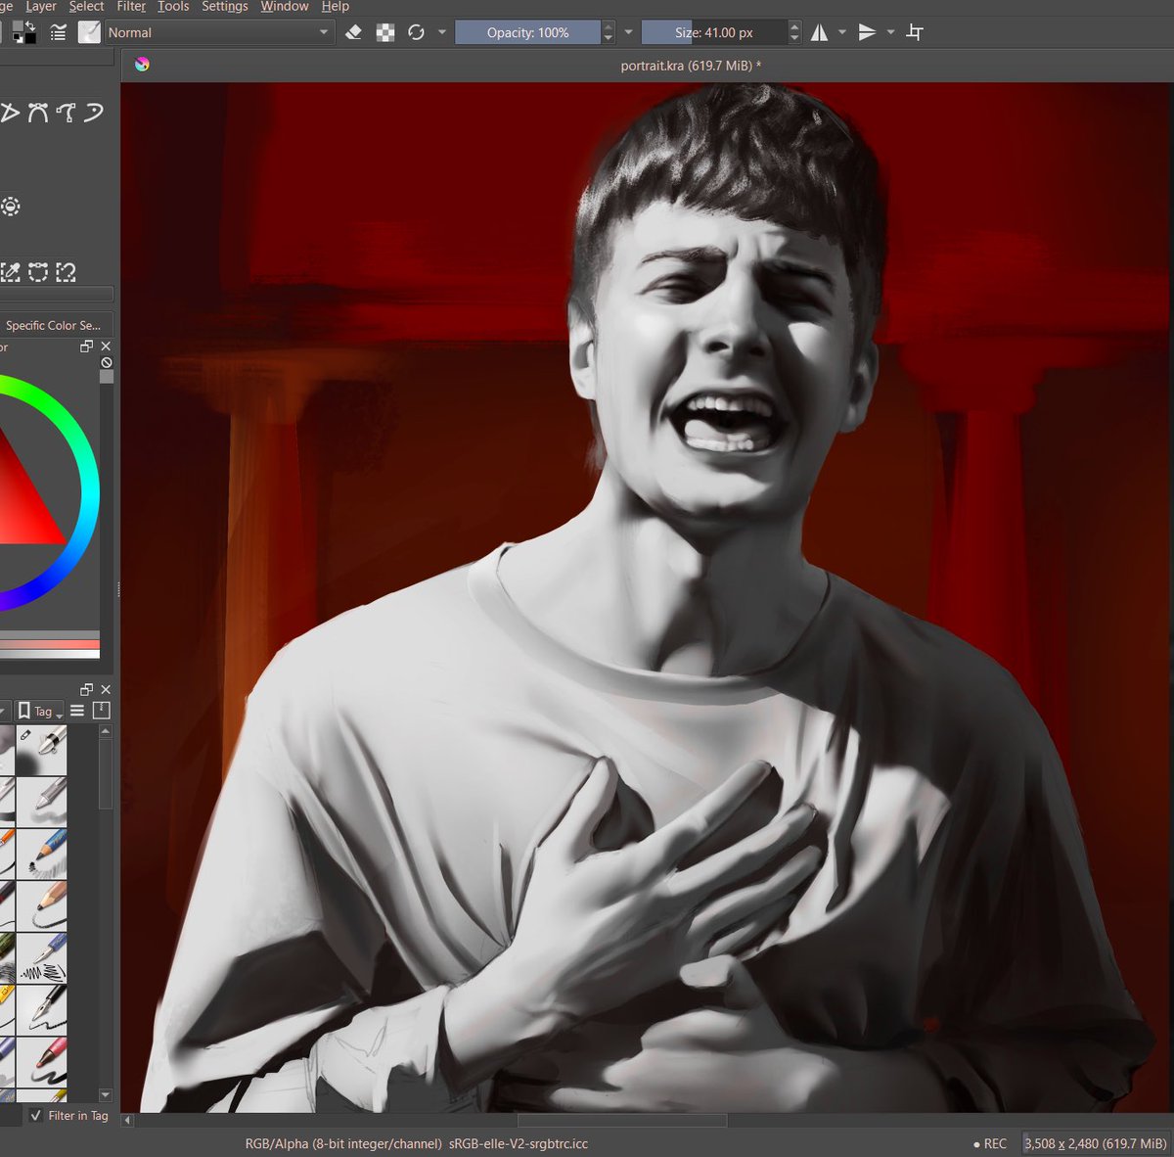Screen dimensions: 1174x1157
Task: Open dropdown arrow after Opacity slider
Action: pos(628,32)
